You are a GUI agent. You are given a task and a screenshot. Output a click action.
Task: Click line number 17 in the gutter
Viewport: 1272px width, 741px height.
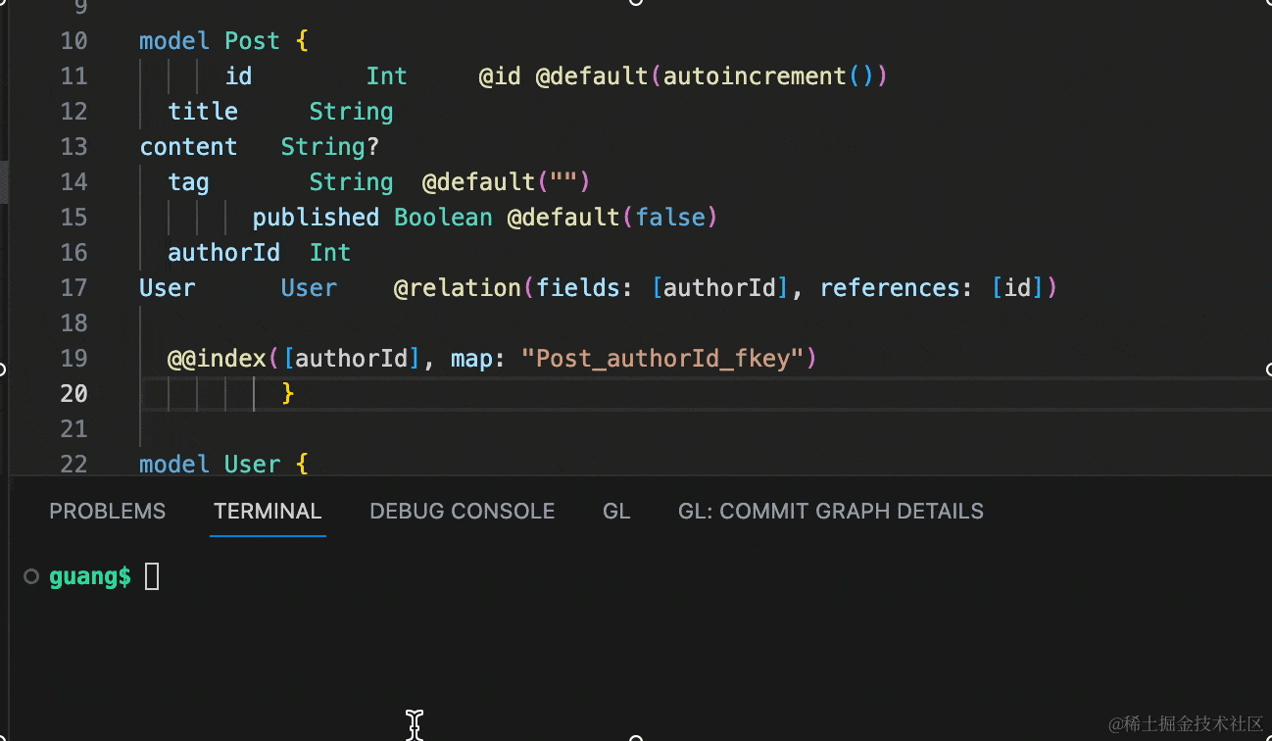(x=73, y=288)
